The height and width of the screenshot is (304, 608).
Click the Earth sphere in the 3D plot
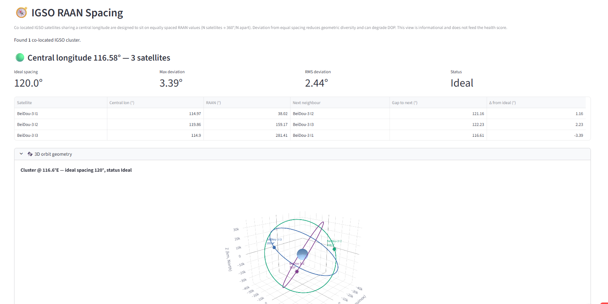click(x=302, y=255)
